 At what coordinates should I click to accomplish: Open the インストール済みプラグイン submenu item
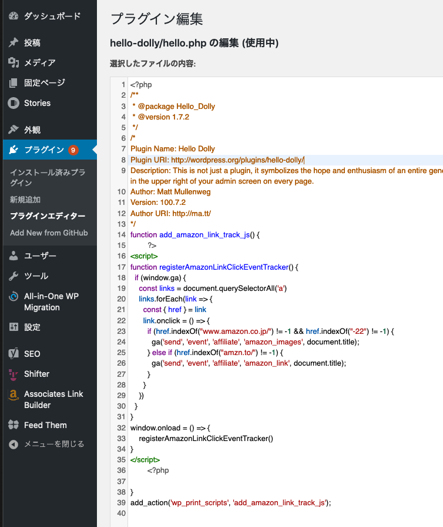pos(47,178)
